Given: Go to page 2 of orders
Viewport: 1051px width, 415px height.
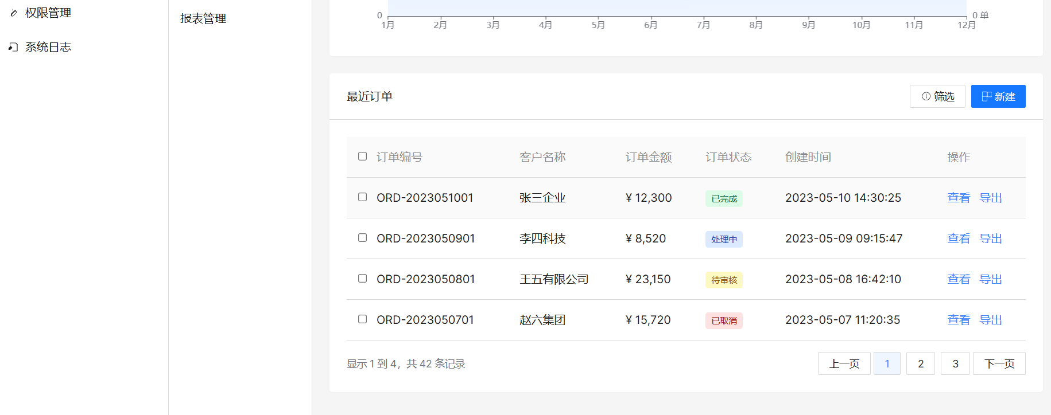Looking at the screenshot, I should [920, 363].
